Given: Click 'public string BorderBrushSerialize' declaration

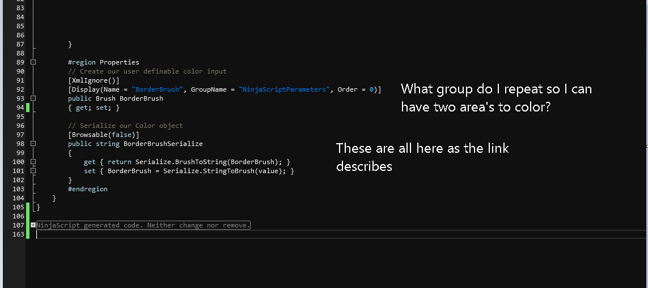Looking at the screenshot, I should [135, 144].
